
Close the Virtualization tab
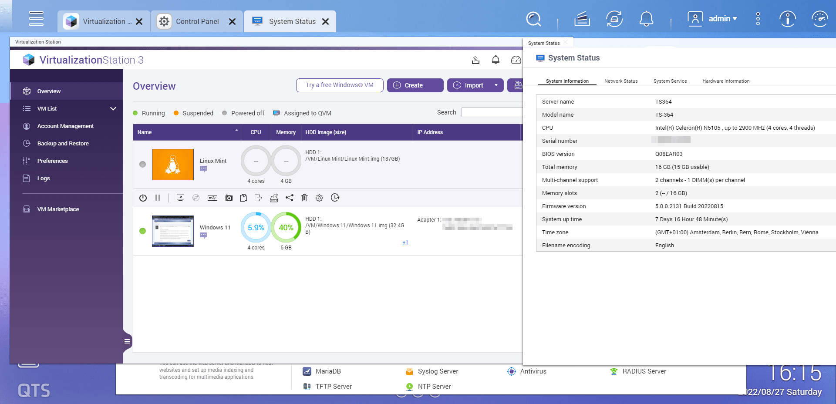tap(139, 21)
